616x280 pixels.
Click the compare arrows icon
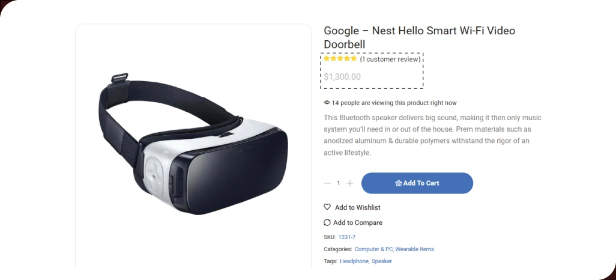point(327,222)
